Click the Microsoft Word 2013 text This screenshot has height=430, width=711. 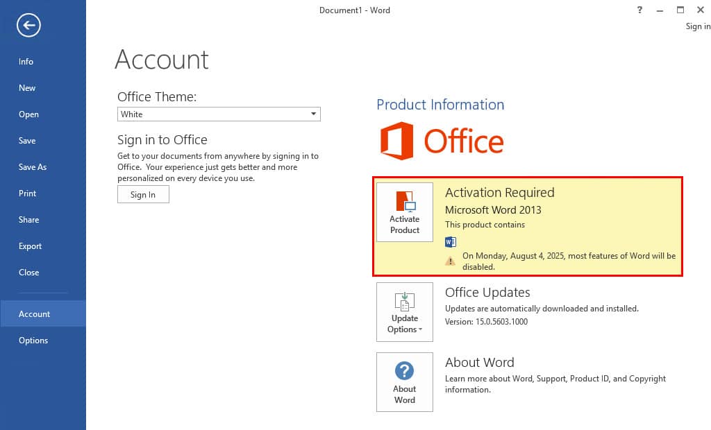click(x=493, y=209)
